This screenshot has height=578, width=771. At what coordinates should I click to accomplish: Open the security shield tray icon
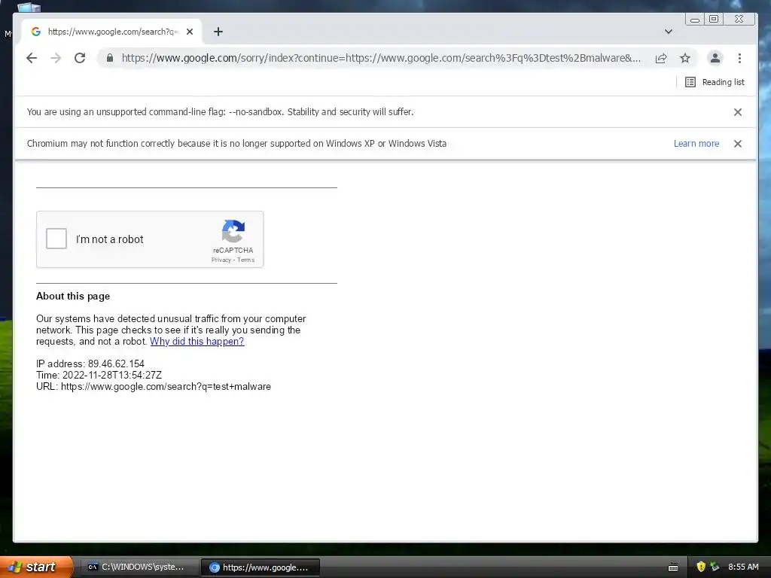[701, 567]
